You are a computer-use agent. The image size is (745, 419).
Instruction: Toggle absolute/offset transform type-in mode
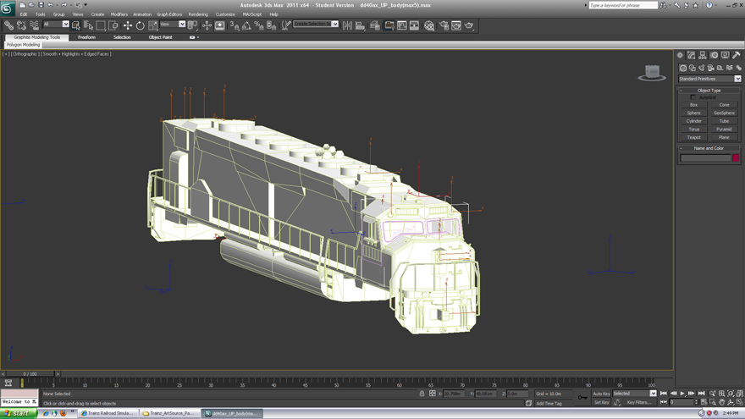pyautogui.click(x=433, y=394)
